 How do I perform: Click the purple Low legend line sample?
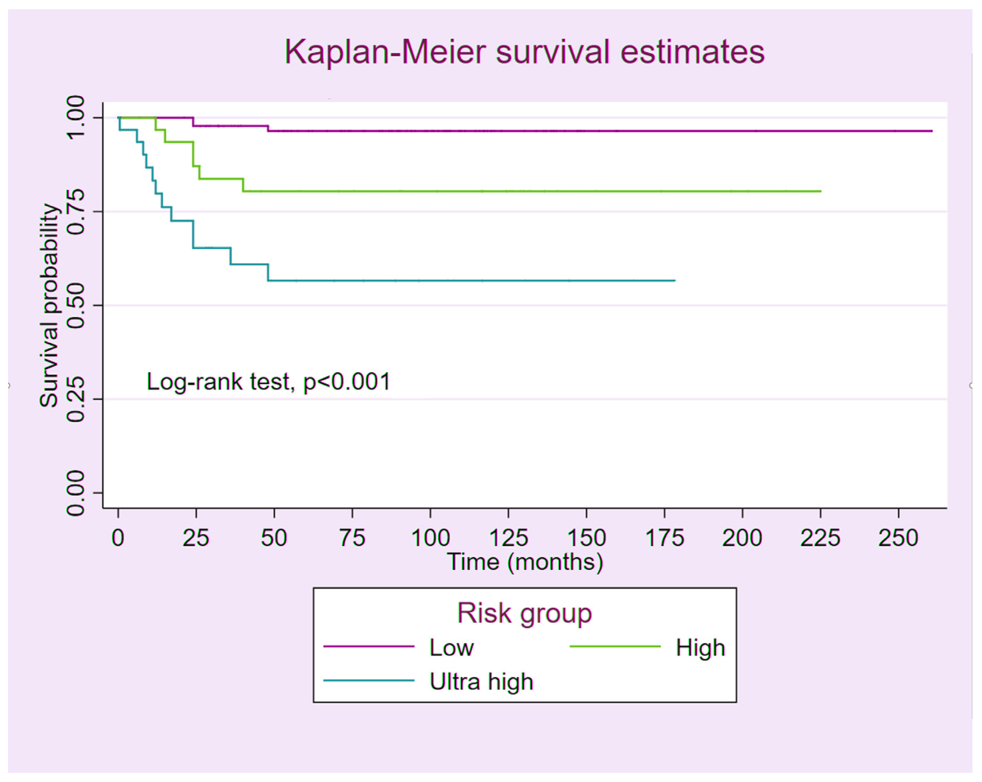pos(368,647)
